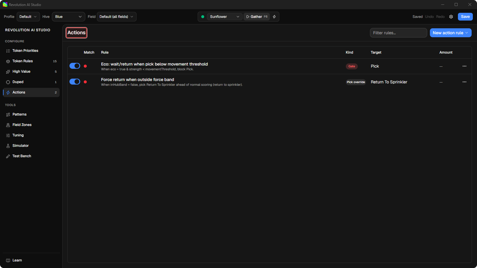Viewport: 477px width, 268px height.
Task: Click the Gate kind badge
Action: (352, 66)
